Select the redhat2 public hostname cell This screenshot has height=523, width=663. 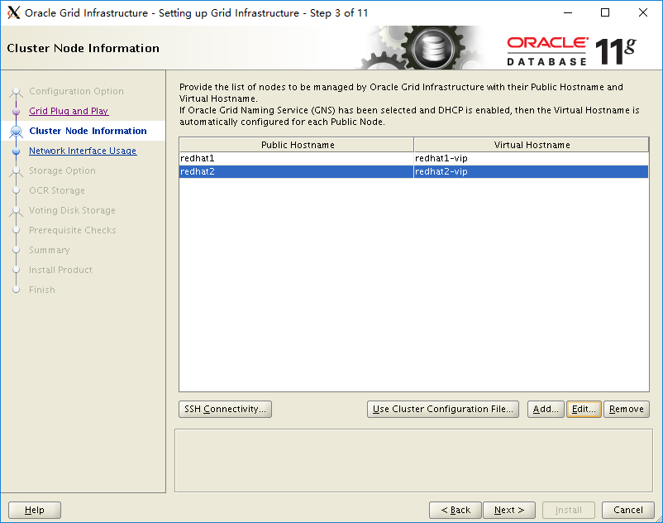[296, 171]
